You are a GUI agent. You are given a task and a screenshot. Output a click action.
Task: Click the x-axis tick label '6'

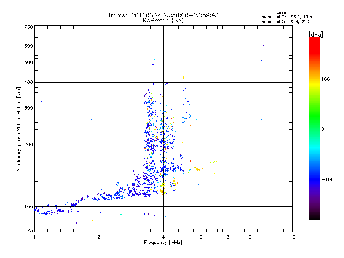[x=201, y=237]
